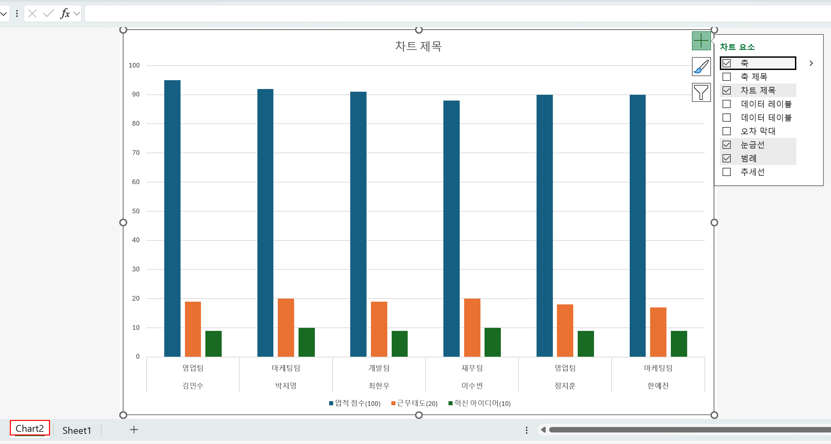831x444 pixels.
Task: Click the 차트 제목 chart title text
Action: (418, 46)
